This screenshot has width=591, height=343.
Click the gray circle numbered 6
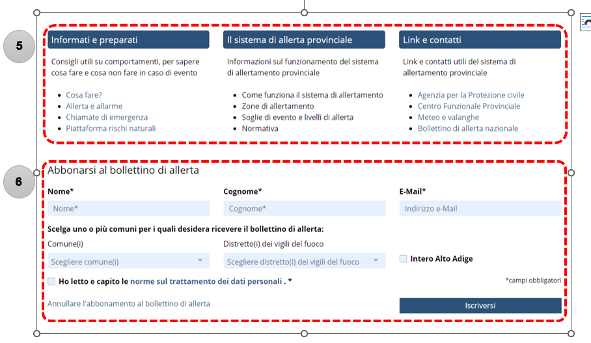tap(19, 182)
